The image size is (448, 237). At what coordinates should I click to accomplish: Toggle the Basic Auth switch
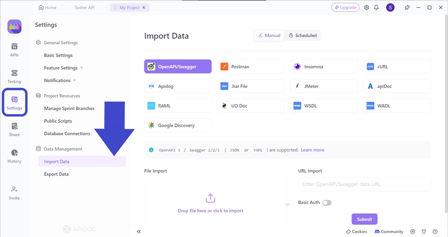click(x=326, y=202)
